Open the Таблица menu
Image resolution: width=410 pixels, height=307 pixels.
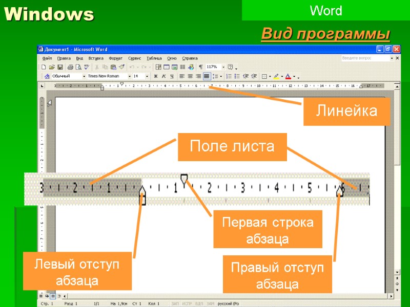click(x=154, y=58)
